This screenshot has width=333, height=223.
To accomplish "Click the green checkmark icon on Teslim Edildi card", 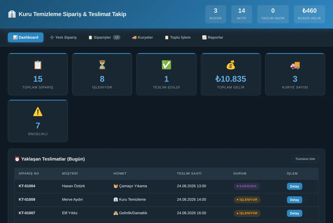I will 167,65.
